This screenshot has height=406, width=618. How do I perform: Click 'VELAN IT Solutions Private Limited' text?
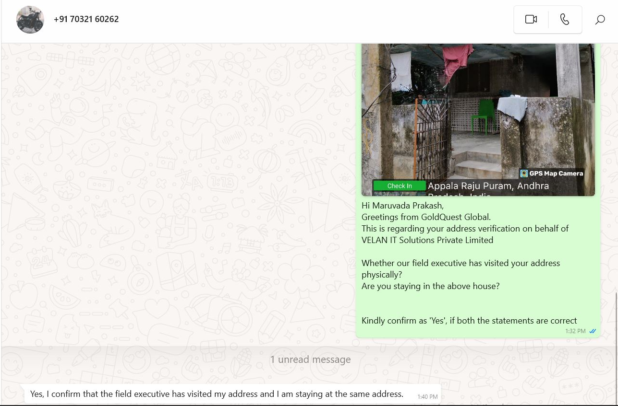click(x=427, y=240)
